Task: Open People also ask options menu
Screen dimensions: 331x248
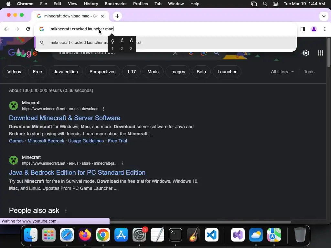Action: [x=66, y=211]
